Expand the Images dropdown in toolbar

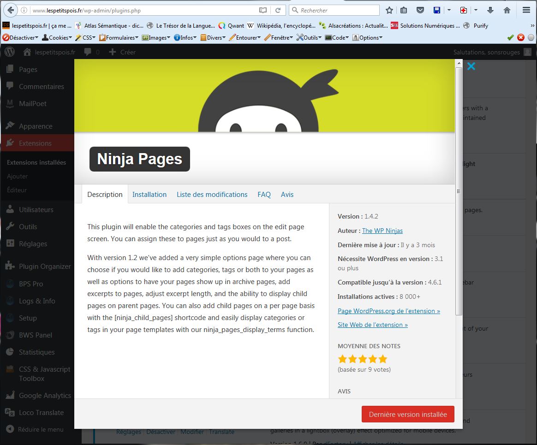157,38
